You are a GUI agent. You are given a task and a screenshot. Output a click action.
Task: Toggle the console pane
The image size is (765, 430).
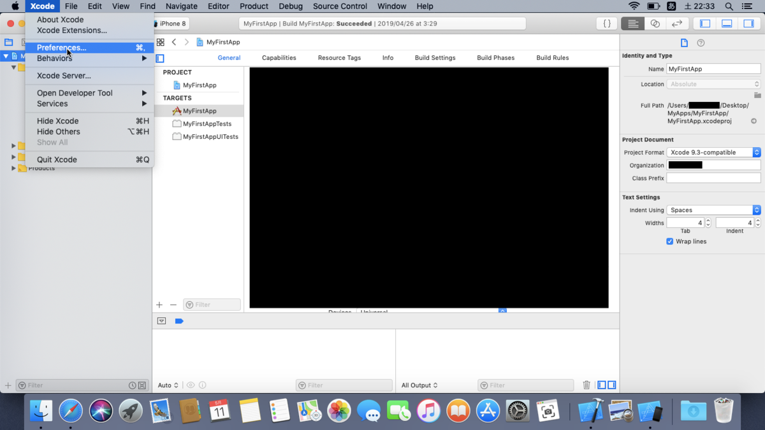click(612, 385)
